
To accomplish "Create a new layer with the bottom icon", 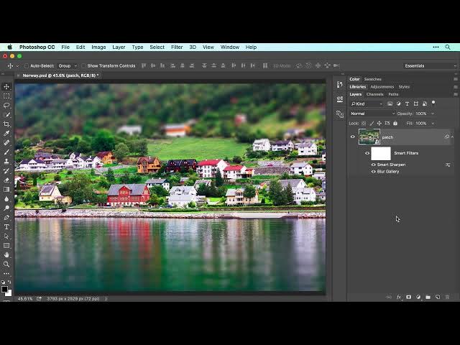I will (x=437, y=297).
